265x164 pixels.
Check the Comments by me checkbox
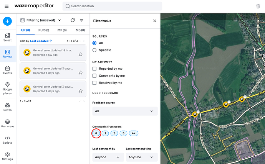[x=94, y=76]
